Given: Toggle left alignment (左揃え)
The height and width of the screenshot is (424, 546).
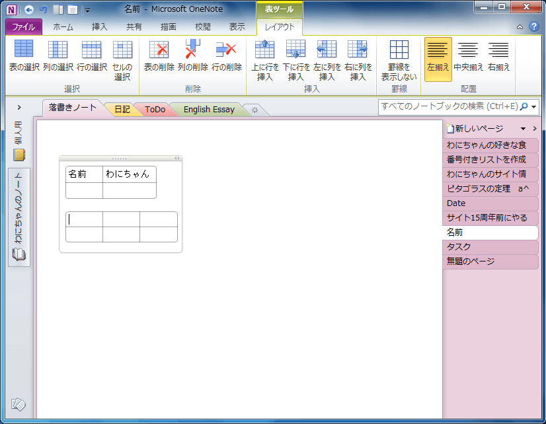Looking at the screenshot, I should click(438, 59).
